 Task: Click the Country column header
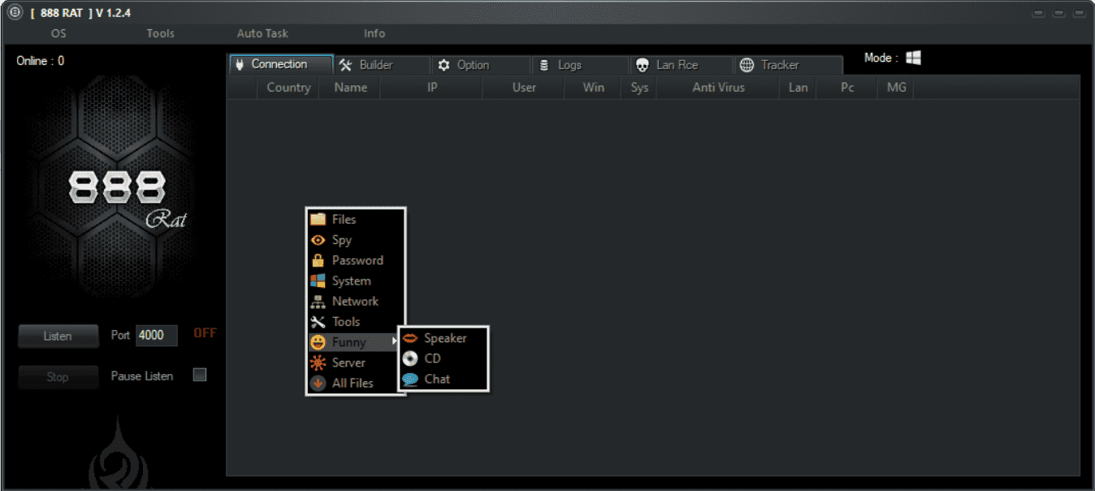click(x=288, y=87)
